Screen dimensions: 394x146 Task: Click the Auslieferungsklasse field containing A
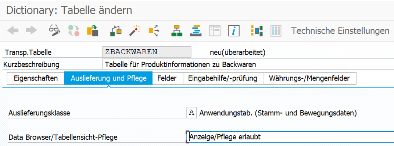(x=191, y=113)
